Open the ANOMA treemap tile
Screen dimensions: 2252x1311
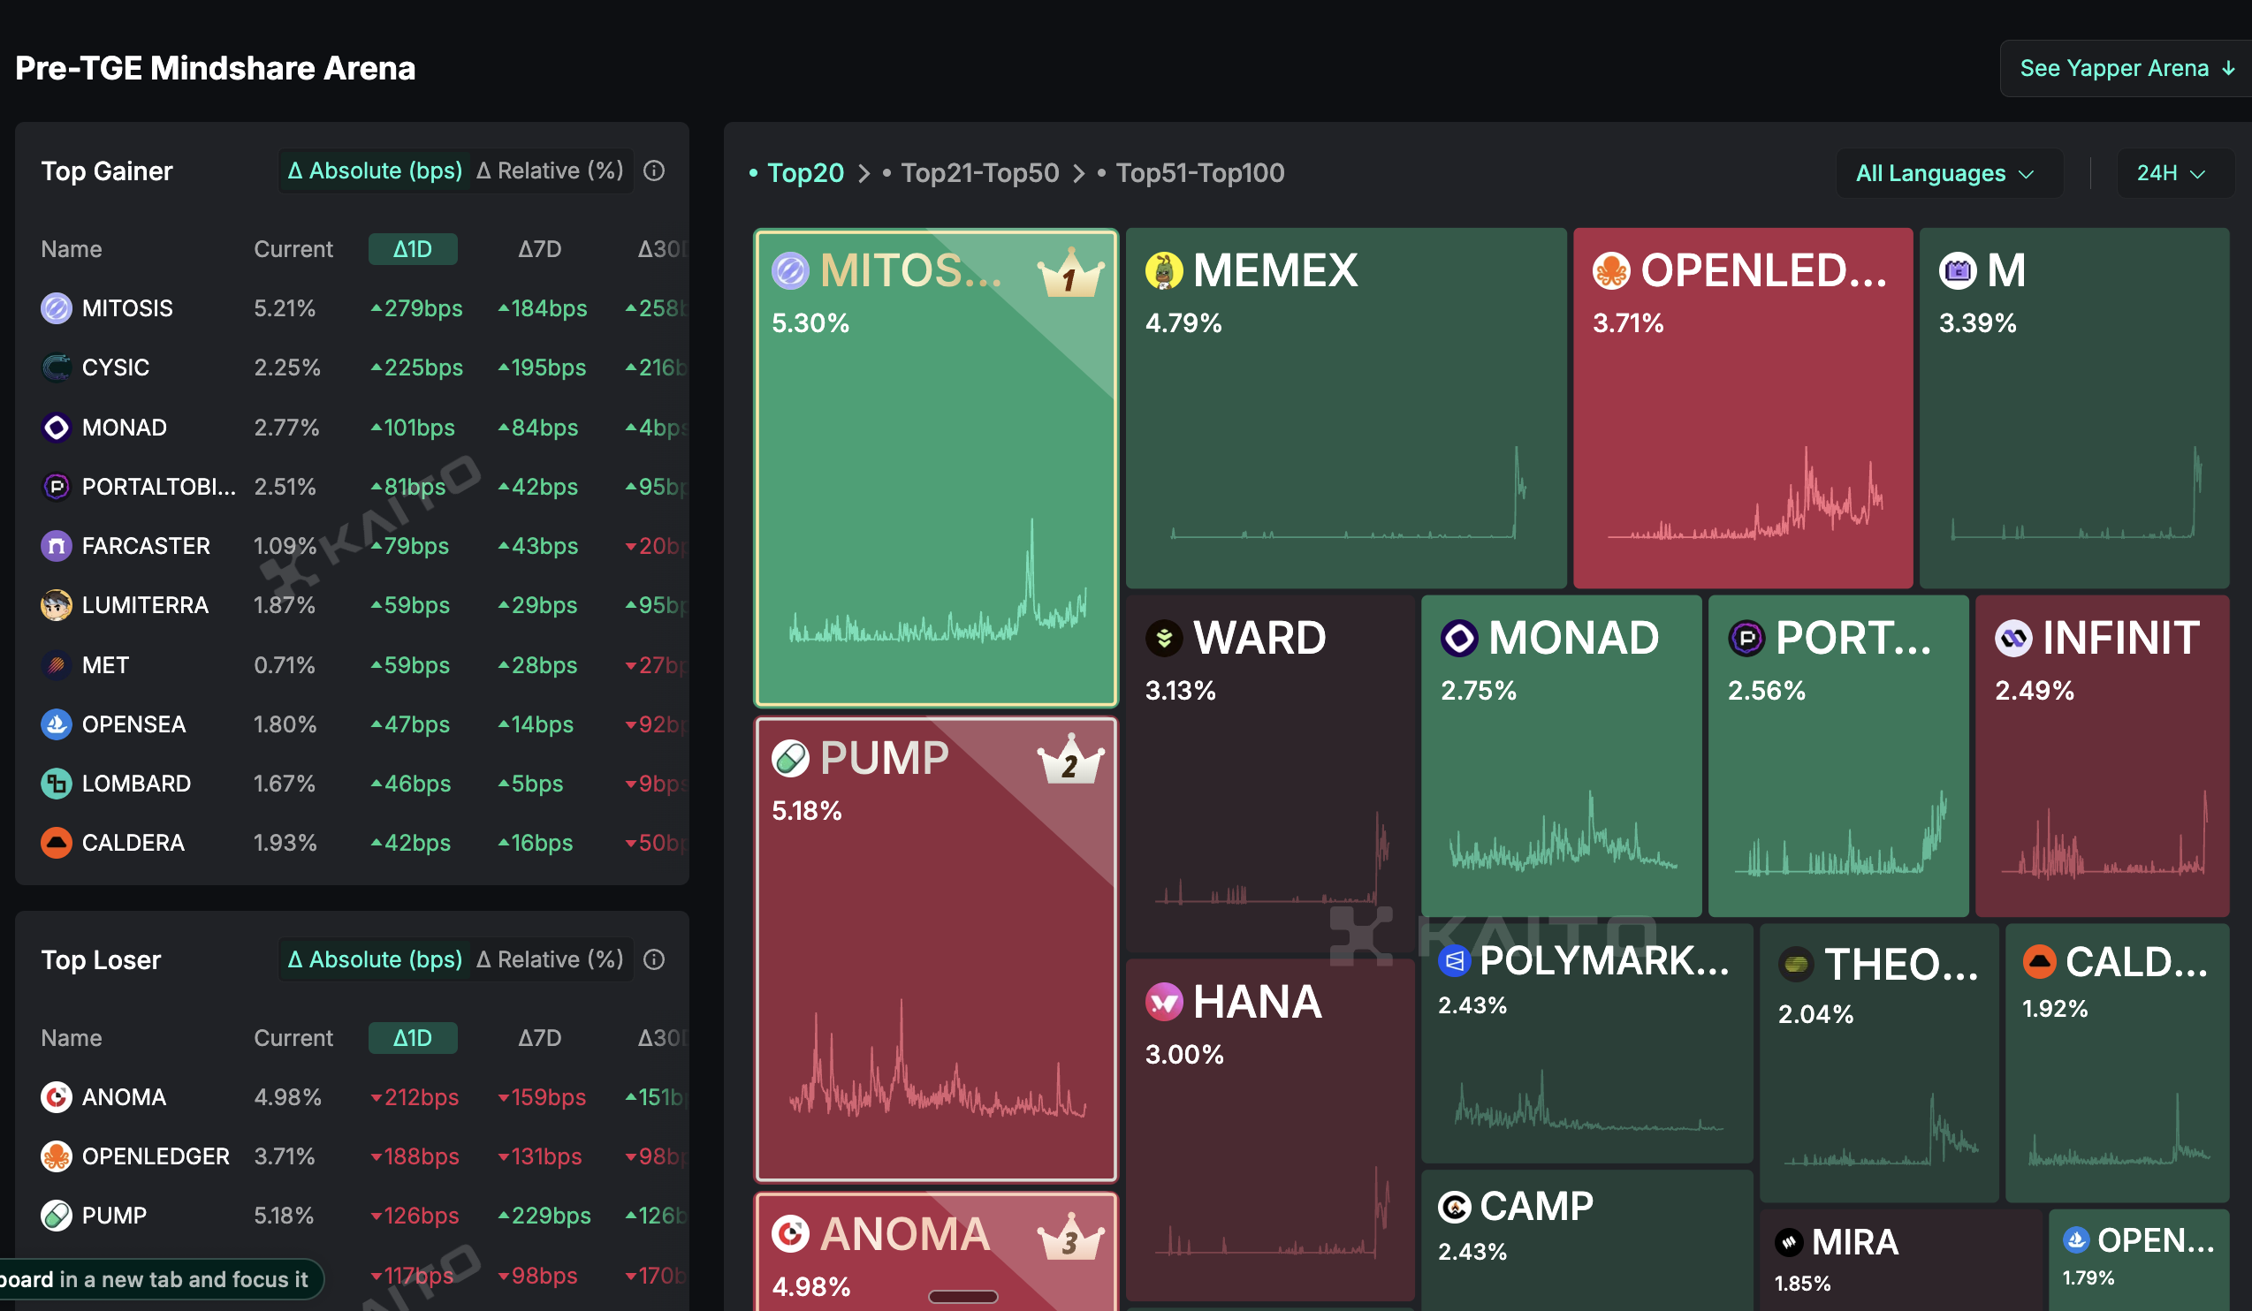(x=937, y=1251)
